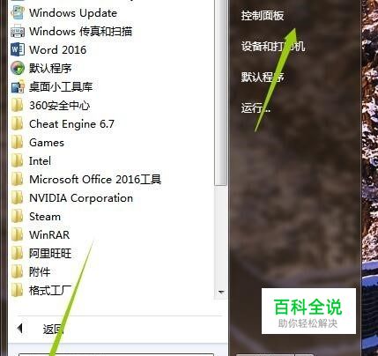Expand the Games folder

click(x=47, y=143)
